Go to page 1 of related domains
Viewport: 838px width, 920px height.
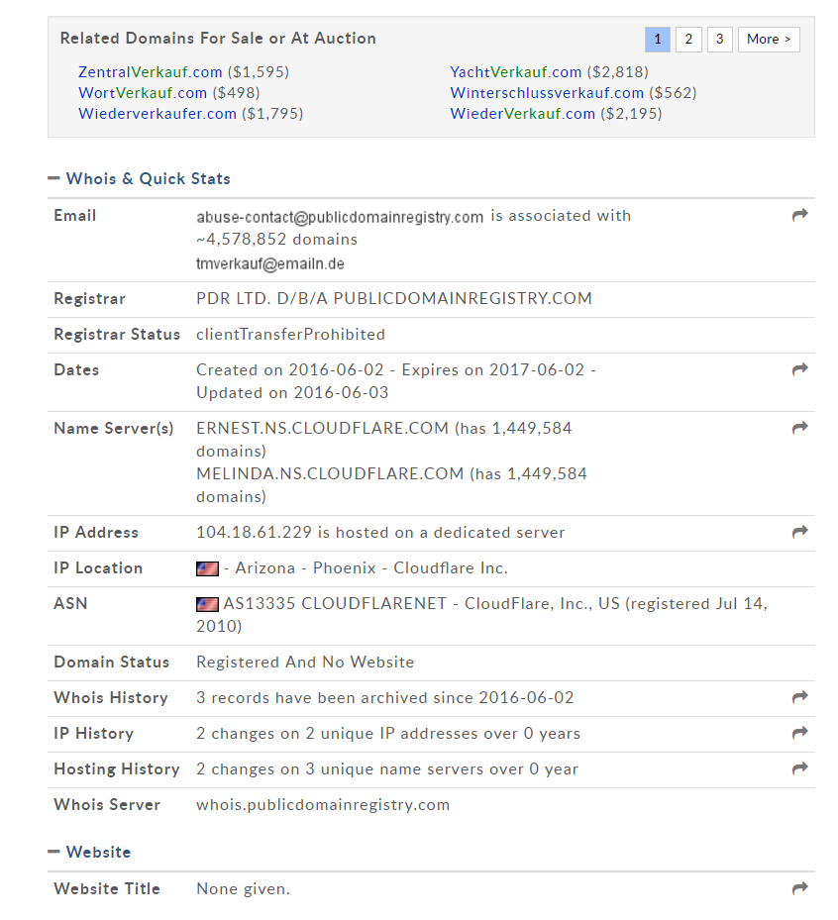pos(658,40)
